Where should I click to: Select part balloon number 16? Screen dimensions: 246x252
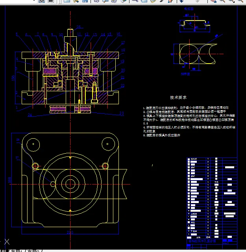click(x=118, y=34)
